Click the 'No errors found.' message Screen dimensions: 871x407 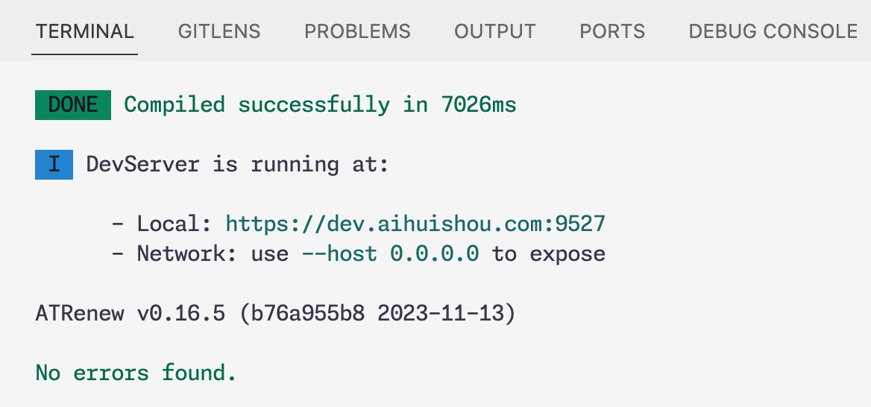tap(136, 373)
